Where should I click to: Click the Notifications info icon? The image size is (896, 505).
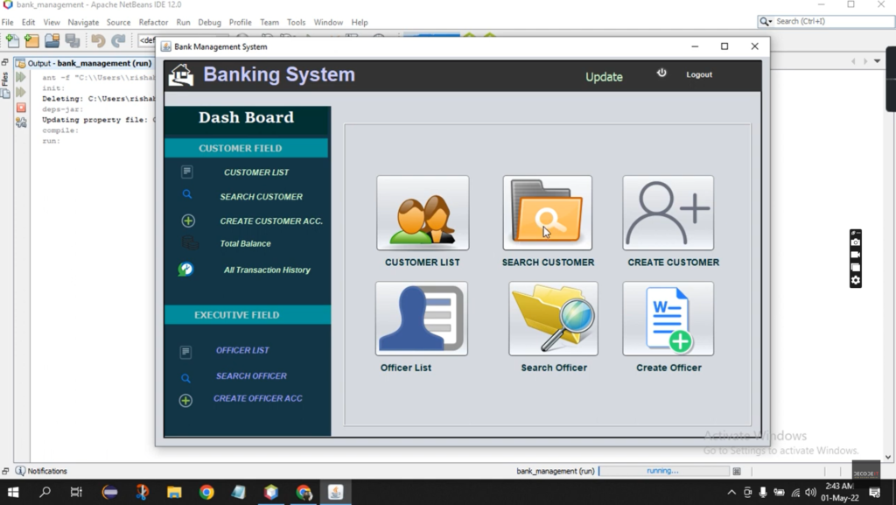[21, 471]
